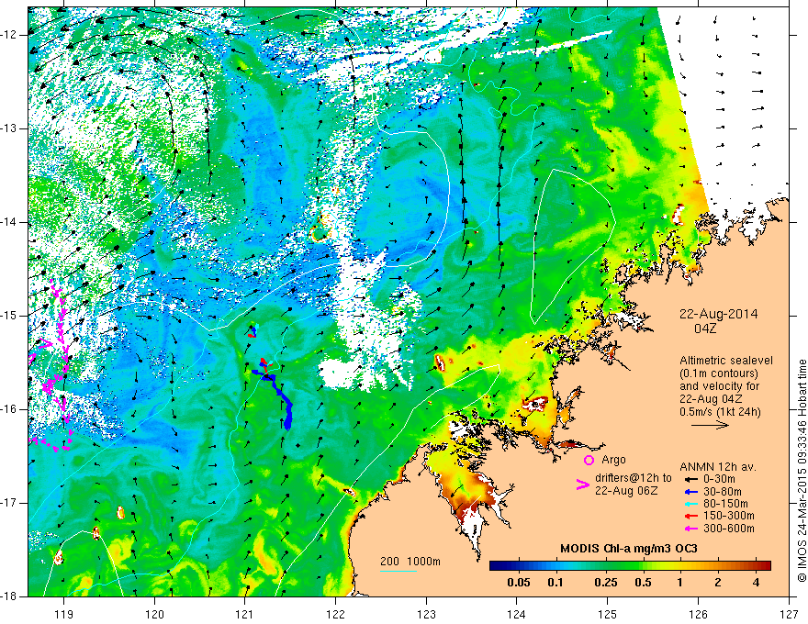Click latitude axis label -16
The image size is (808, 624).
[10, 409]
